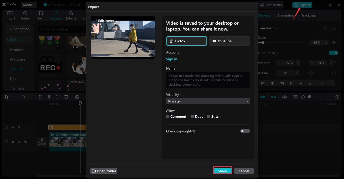Click the REC sticker thumbnail
This screenshot has height=179, width=344.
50,64
